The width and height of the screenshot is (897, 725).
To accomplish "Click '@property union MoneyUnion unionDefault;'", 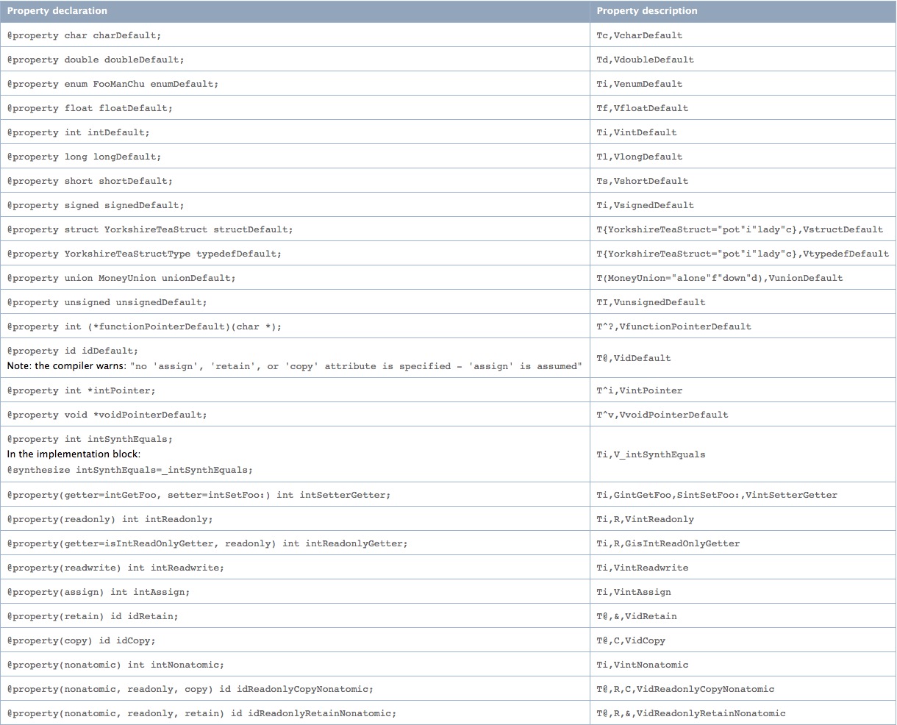I will (121, 278).
